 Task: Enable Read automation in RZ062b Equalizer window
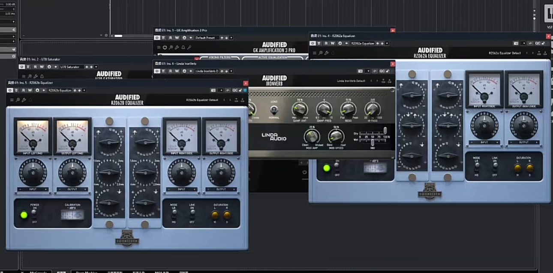point(24,90)
